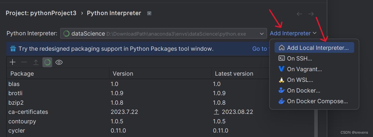
Task: Choose On Docker interpreter option
Action: [303, 90]
